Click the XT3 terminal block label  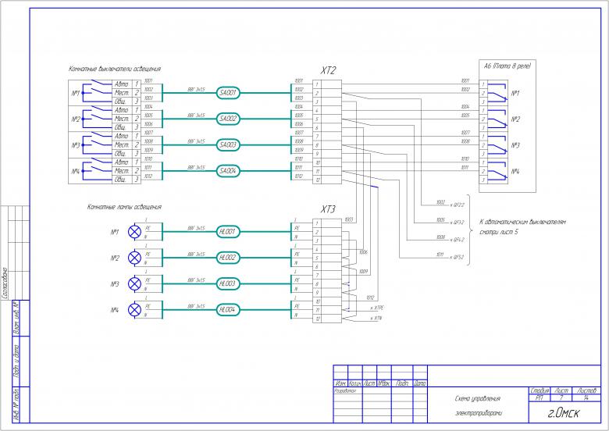[x=329, y=209]
